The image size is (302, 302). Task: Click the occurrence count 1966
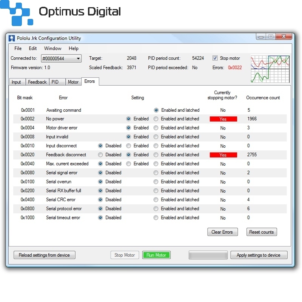coord(252,119)
